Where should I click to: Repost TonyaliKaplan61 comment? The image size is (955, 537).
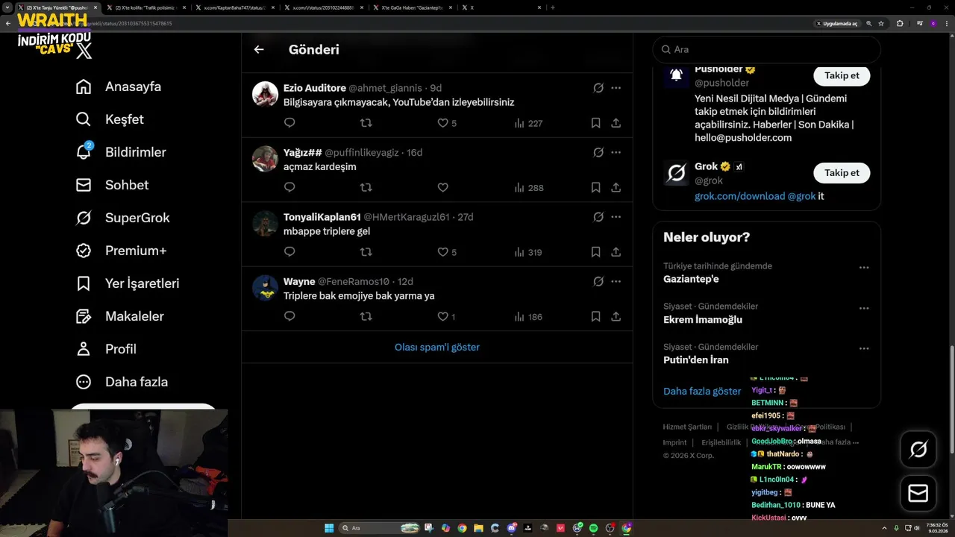click(366, 252)
